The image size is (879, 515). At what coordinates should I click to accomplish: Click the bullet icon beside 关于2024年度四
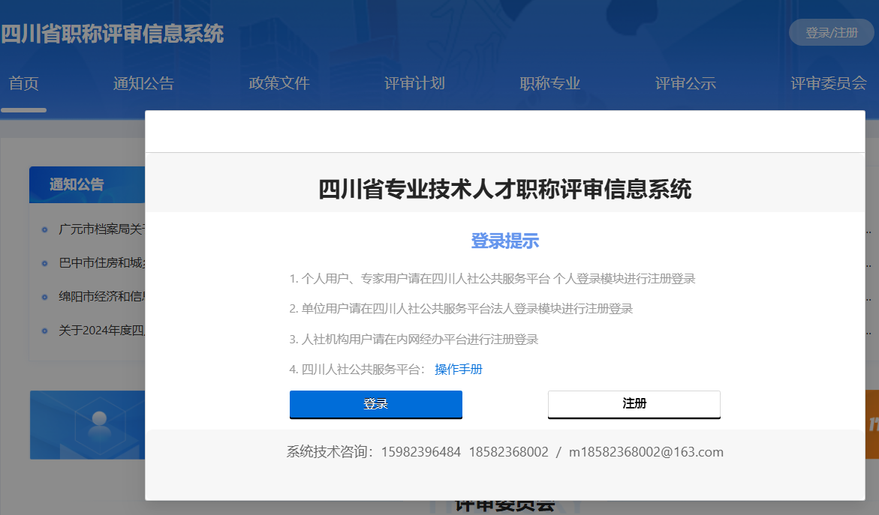coord(45,331)
